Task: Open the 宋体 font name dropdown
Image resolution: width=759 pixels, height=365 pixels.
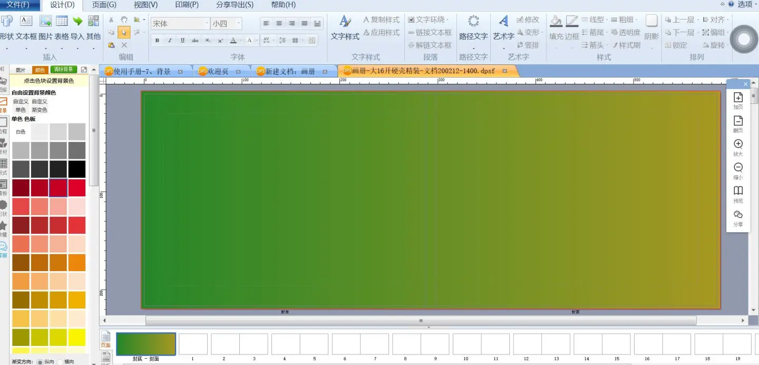Action: click(207, 24)
